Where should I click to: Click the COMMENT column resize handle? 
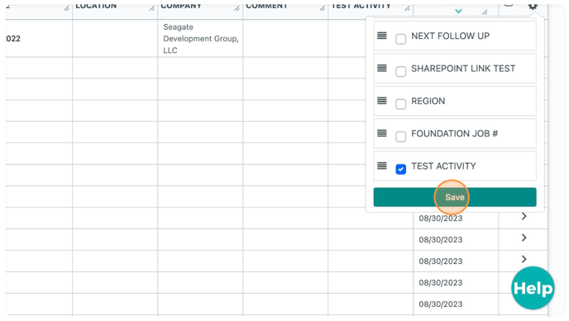click(x=322, y=8)
